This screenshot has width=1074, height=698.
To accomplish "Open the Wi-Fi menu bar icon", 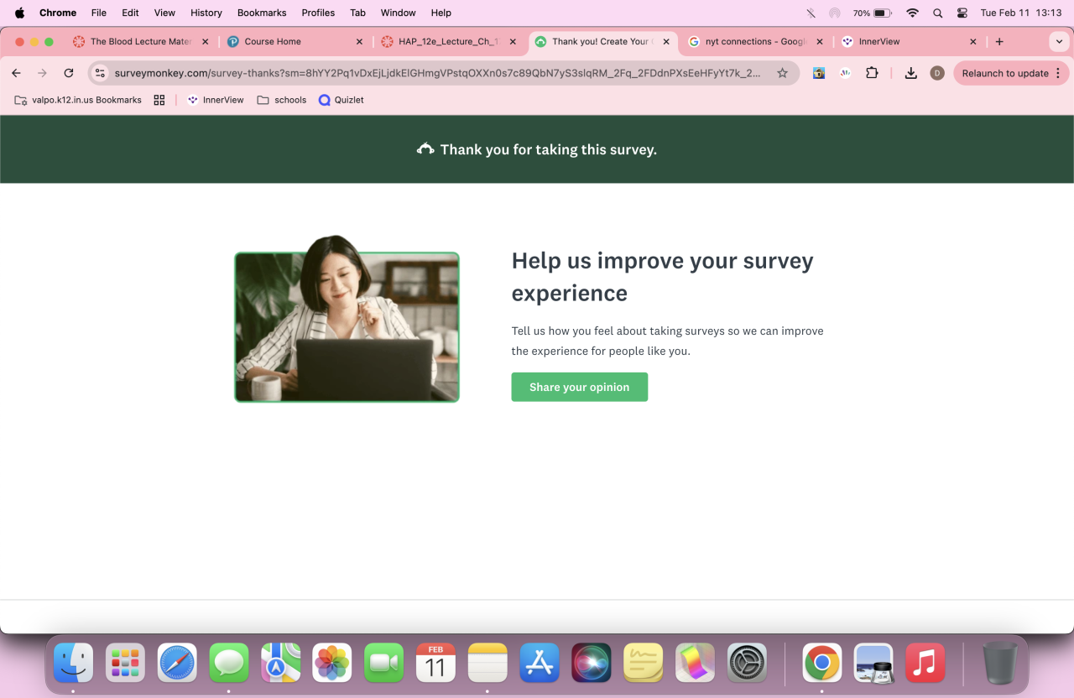I will tap(913, 13).
